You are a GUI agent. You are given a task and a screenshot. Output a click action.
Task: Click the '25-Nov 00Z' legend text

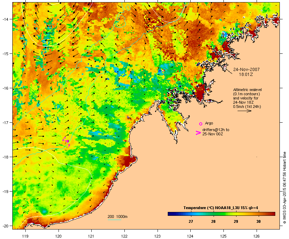pos(213,134)
